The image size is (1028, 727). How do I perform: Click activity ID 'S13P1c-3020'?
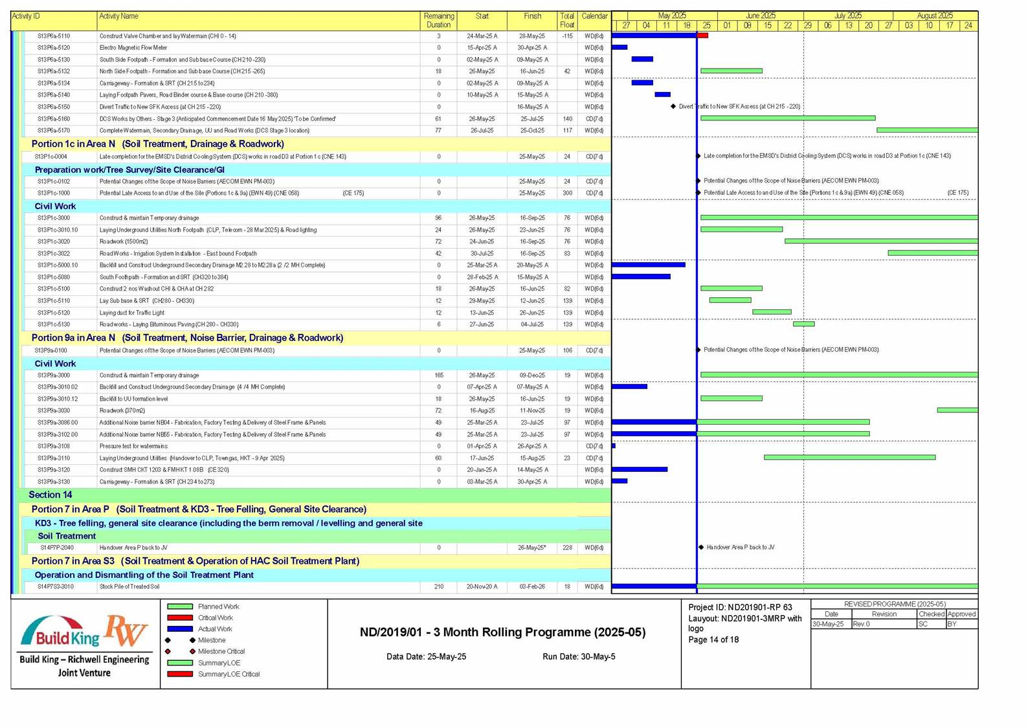[54, 241]
